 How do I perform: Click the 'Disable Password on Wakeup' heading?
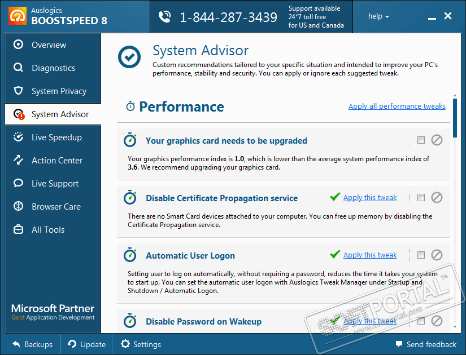(203, 322)
